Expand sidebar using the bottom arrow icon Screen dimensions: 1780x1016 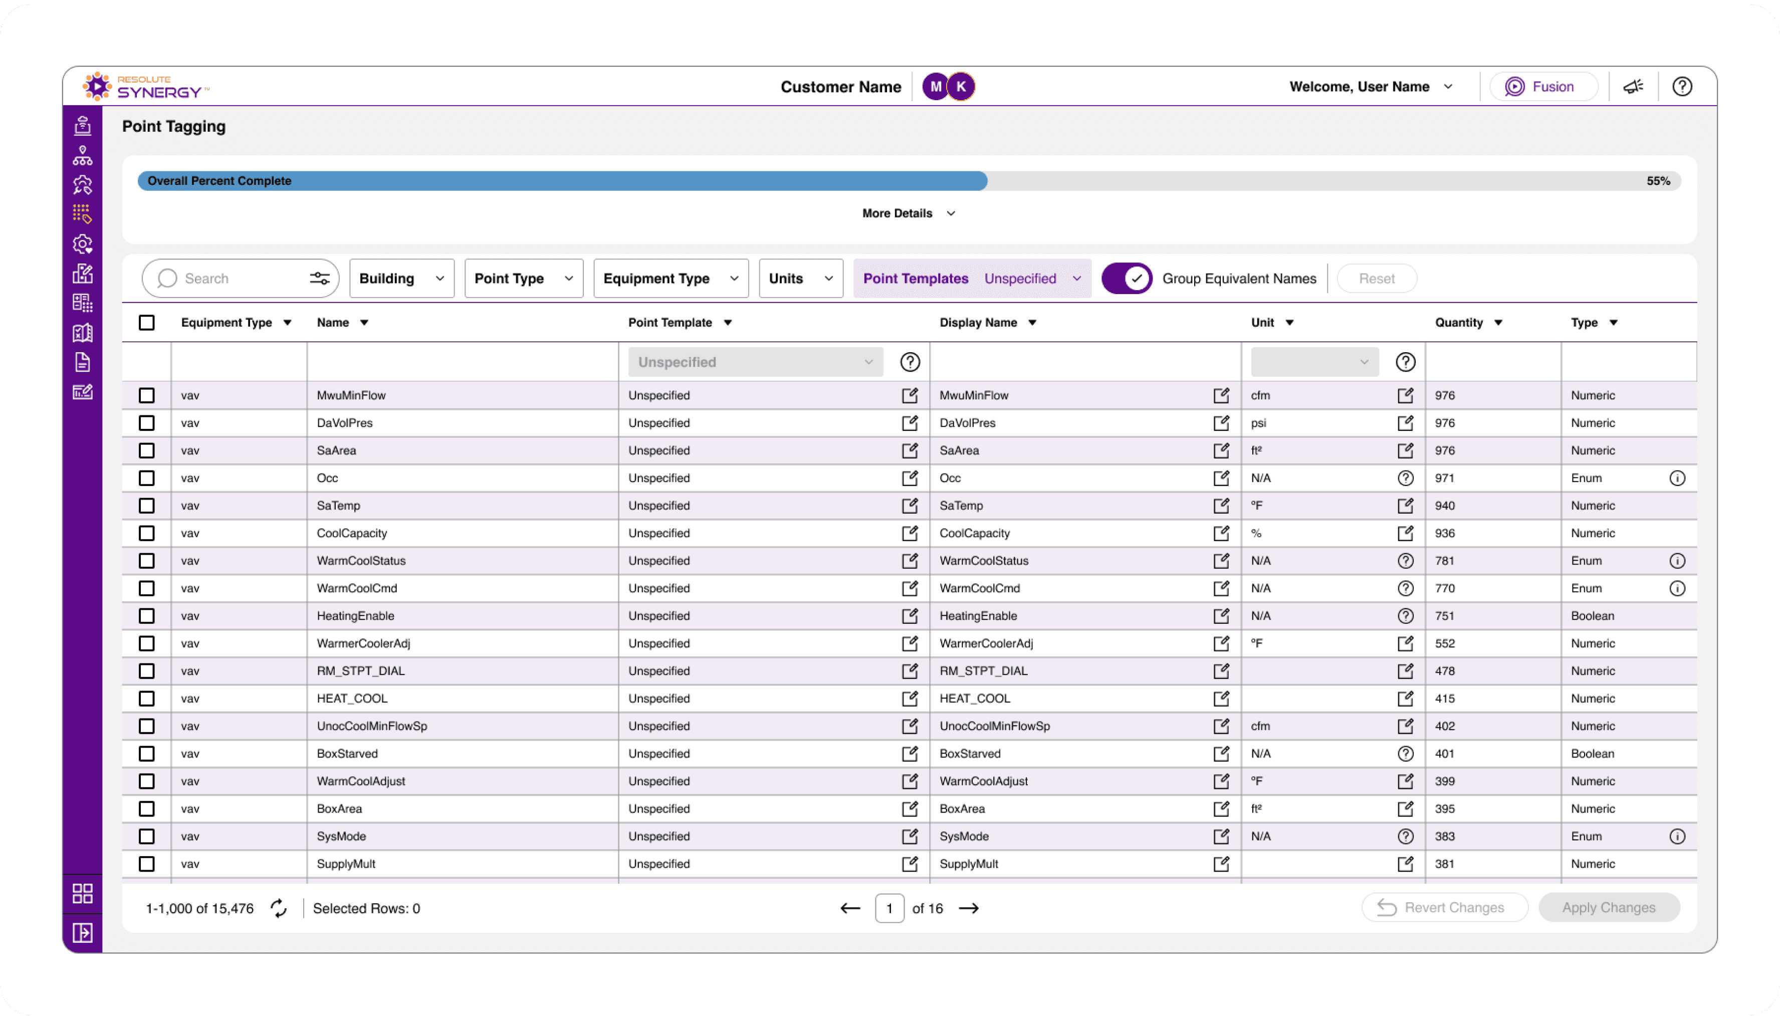[82, 933]
